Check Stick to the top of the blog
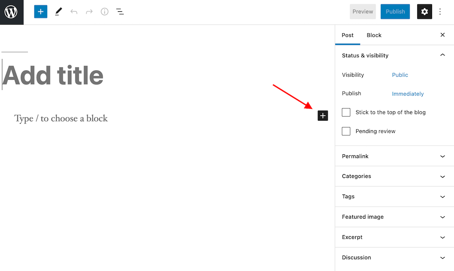This screenshot has height=271, width=454. click(x=346, y=112)
